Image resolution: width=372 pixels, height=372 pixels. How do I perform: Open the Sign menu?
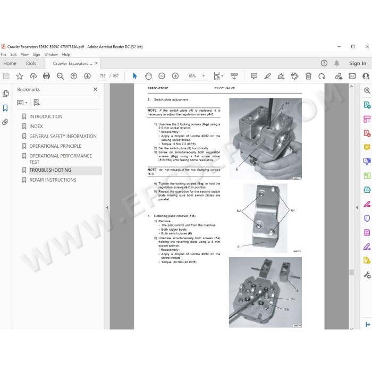pos(36,54)
